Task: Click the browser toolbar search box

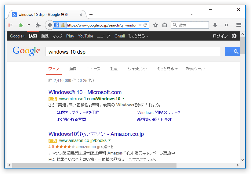Action: pyautogui.click(x=190, y=25)
